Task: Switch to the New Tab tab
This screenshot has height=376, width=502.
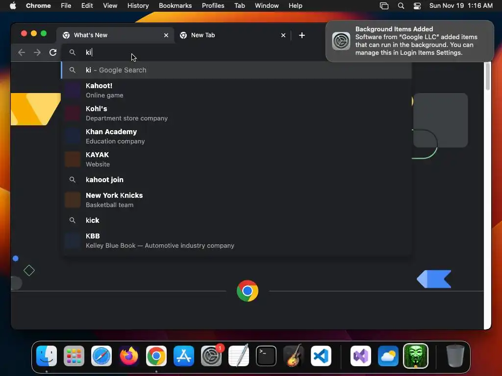Action: (x=232, y=35)
